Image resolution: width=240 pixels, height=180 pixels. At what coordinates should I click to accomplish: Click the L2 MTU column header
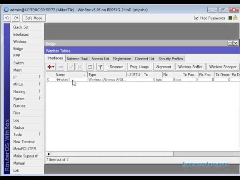[x=135, y=75]
